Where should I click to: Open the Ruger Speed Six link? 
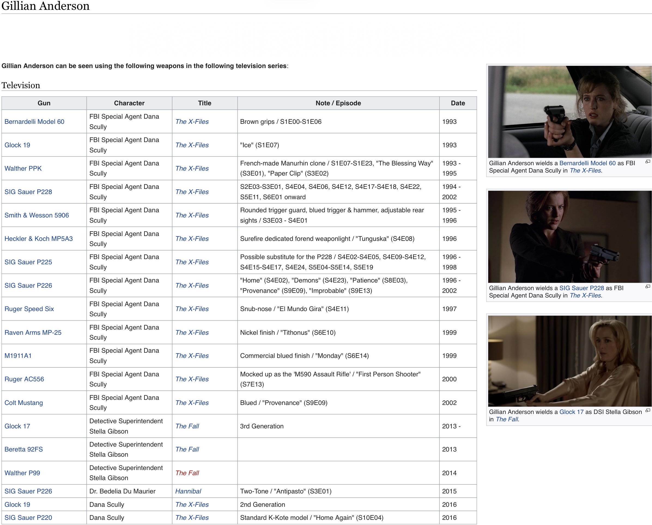tap(29, 309)
